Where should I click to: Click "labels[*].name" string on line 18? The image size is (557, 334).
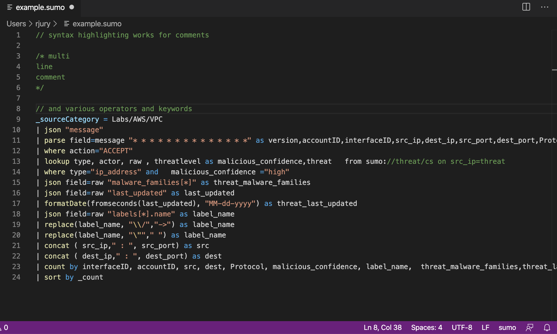pos(141,214)
